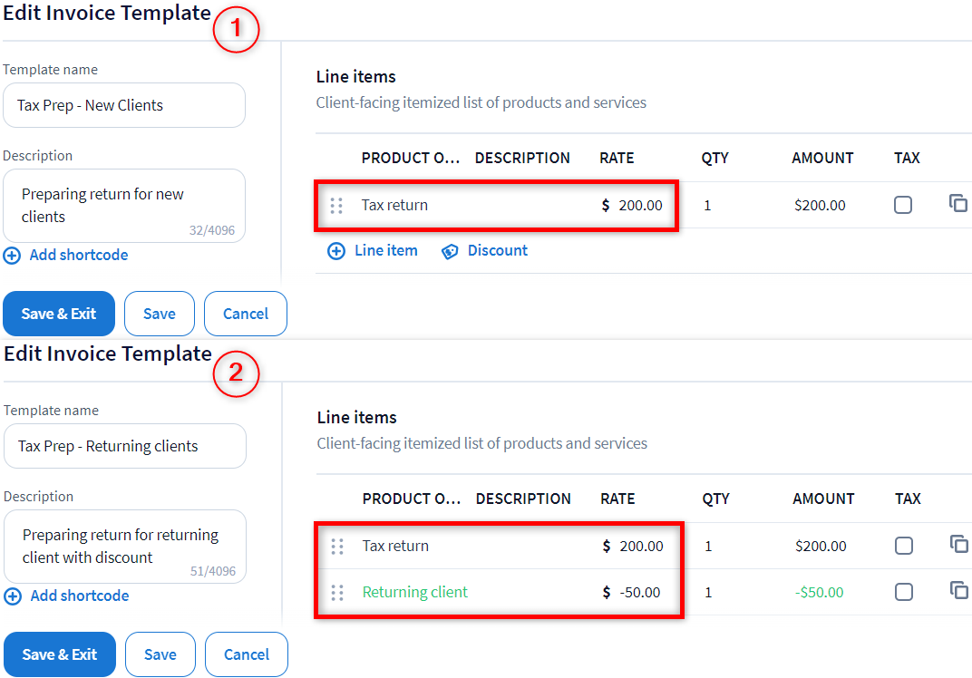Click duplicate icon on second template's Tax return row
Image resolution: width=972 pixels, height=678 pixels.
click(959, 545)
